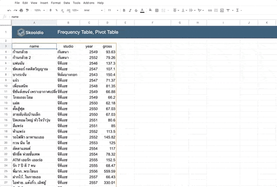Click the Insert chart icon
The height and width of the screenshot is (187, 277).
click(x=222, y=10)
